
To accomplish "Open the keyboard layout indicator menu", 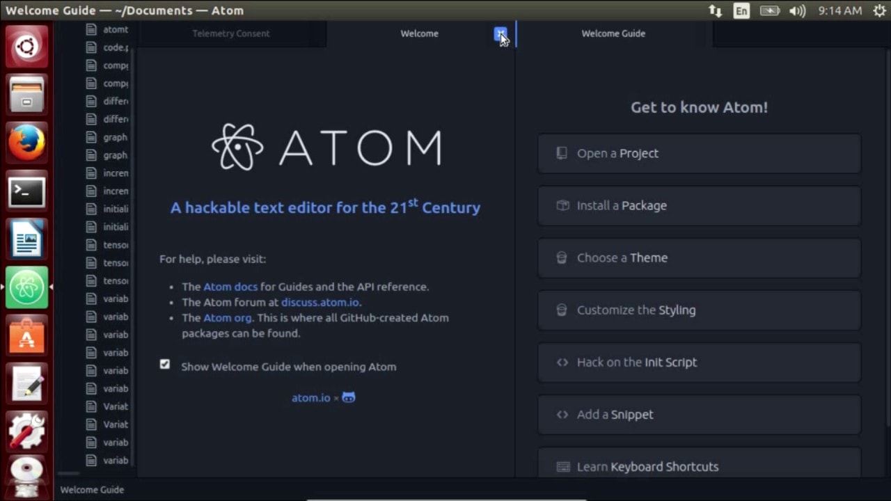I will coord(741,10).
